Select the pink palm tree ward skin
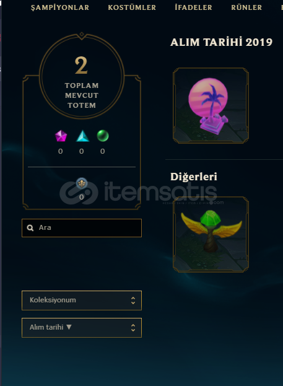This screenshot has width=283, height=386. [211, 105]
